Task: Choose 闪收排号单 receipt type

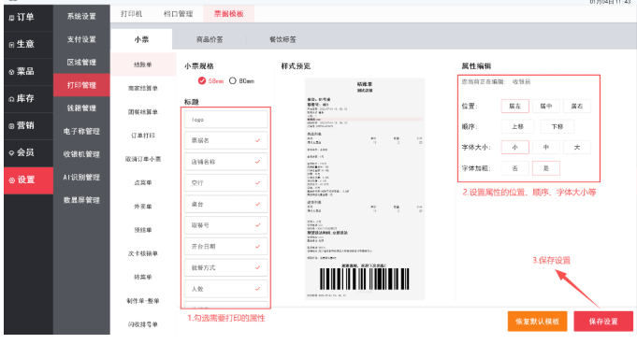Action: click(143, 324)
